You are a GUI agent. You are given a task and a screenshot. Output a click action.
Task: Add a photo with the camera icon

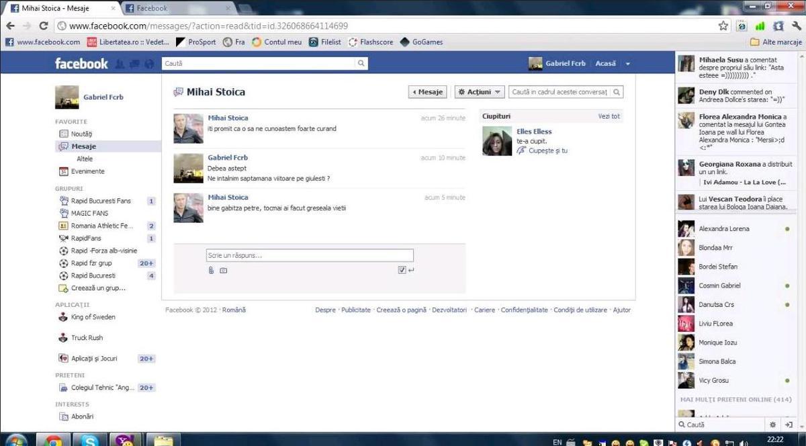(223, 270)
